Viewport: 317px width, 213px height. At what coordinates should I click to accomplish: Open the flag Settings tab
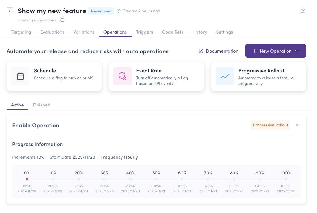tap(224, 32)
